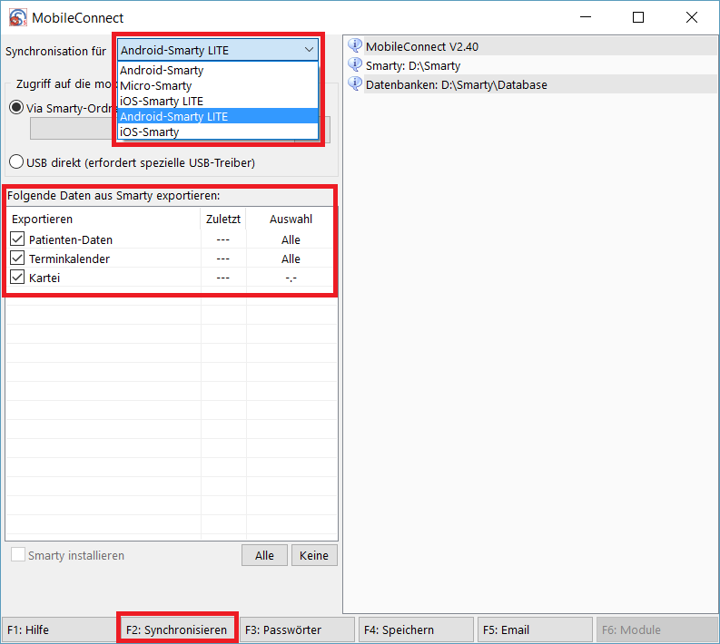
Task: Uncheck the Kartei export checkbox
Action: 17,277
